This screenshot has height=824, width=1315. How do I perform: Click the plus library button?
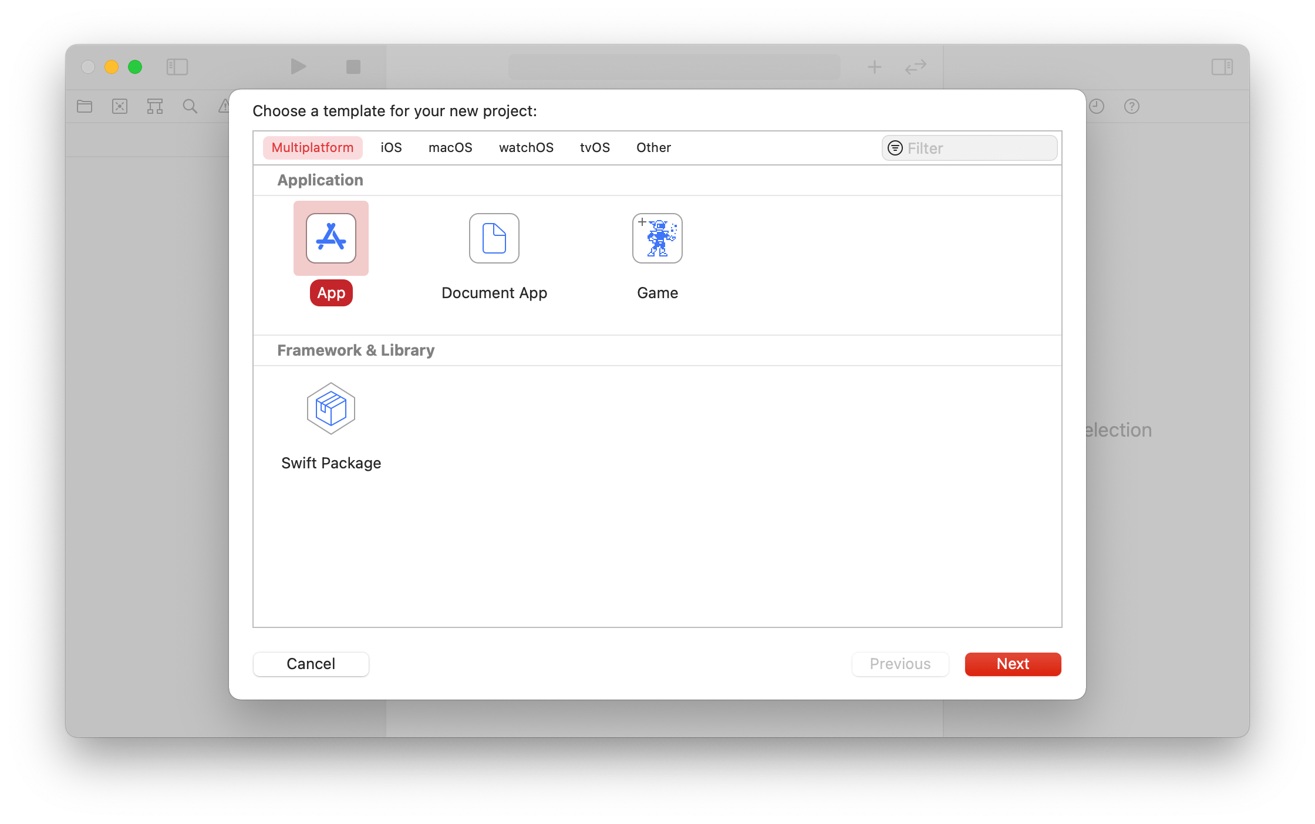(874, 67)
